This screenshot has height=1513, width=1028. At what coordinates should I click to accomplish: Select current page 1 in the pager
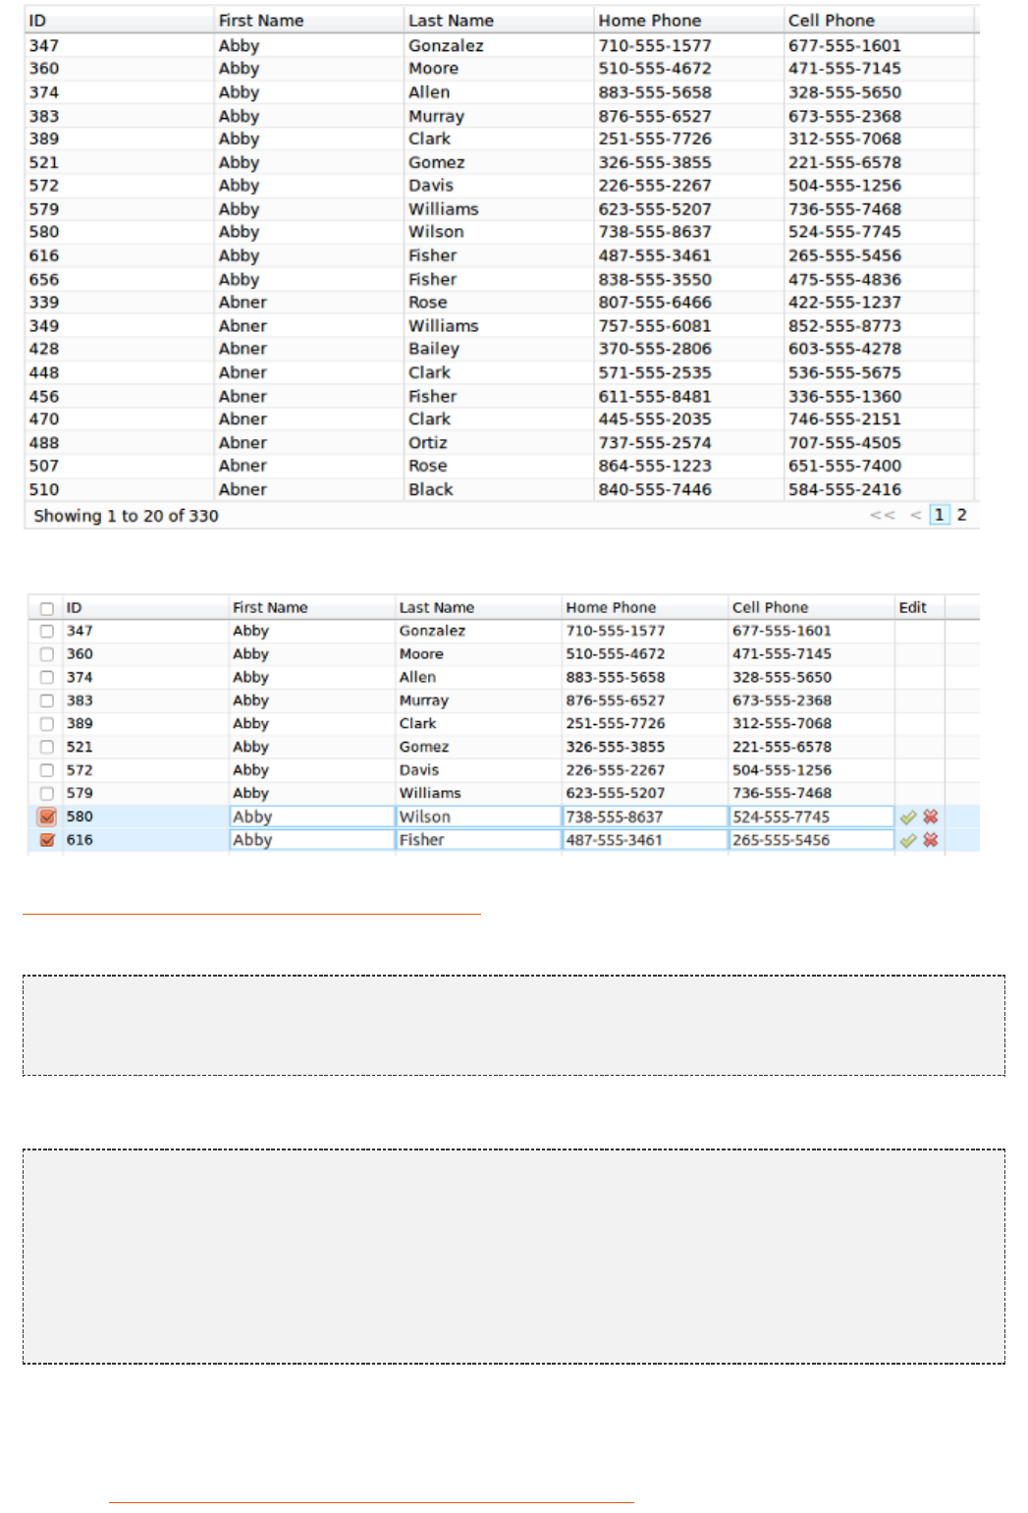tap(940, 515)
